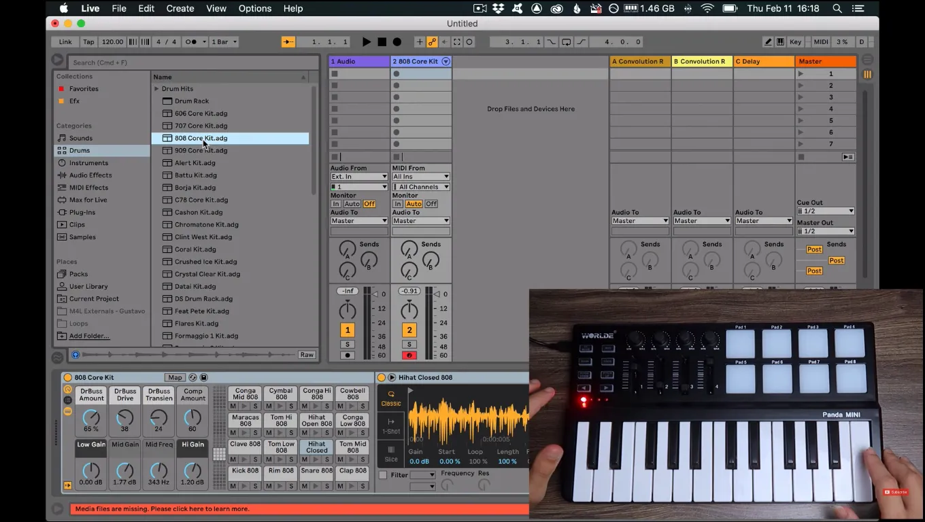The image size is (925, 522).
Task: Disarm the 808 Core Kit track record button
Action: coord(409,355)
